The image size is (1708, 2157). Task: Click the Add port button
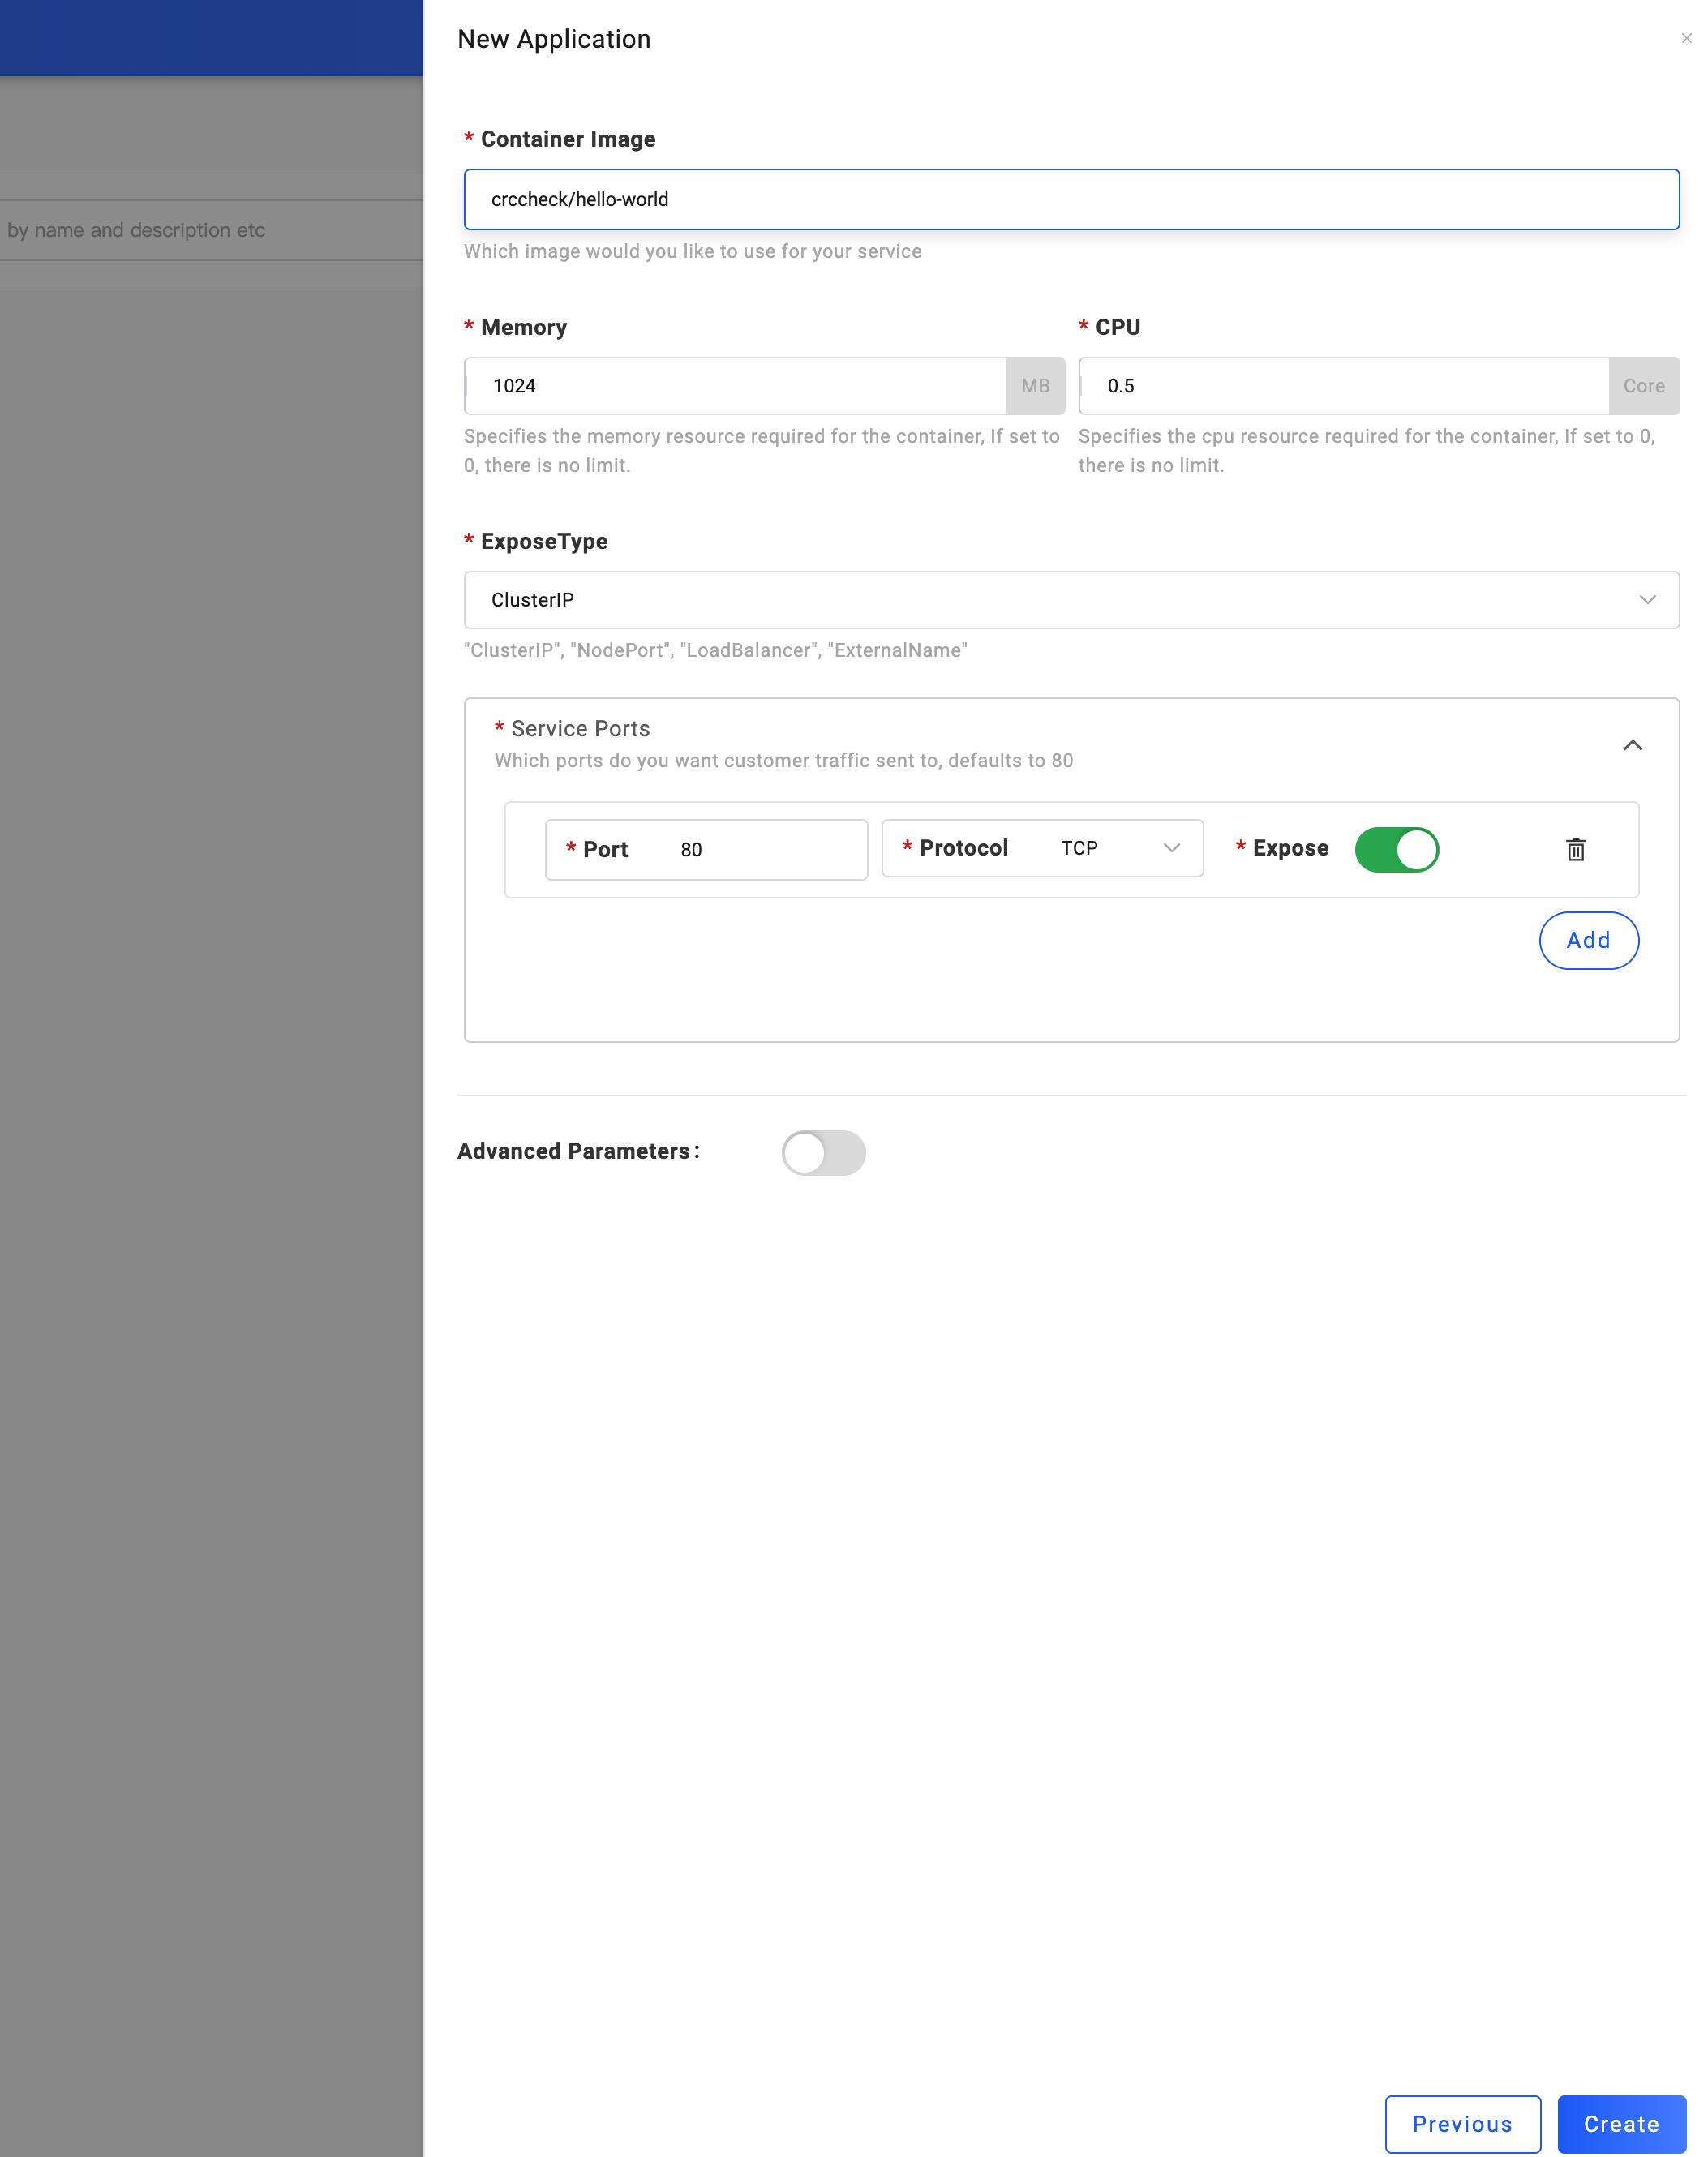point(1588,940)
